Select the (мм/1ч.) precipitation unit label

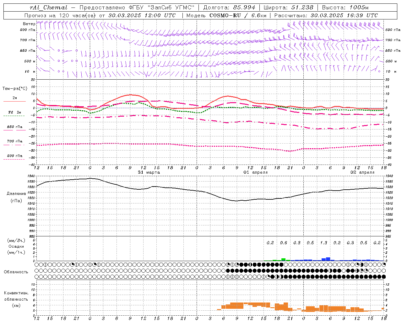[16, 252]
